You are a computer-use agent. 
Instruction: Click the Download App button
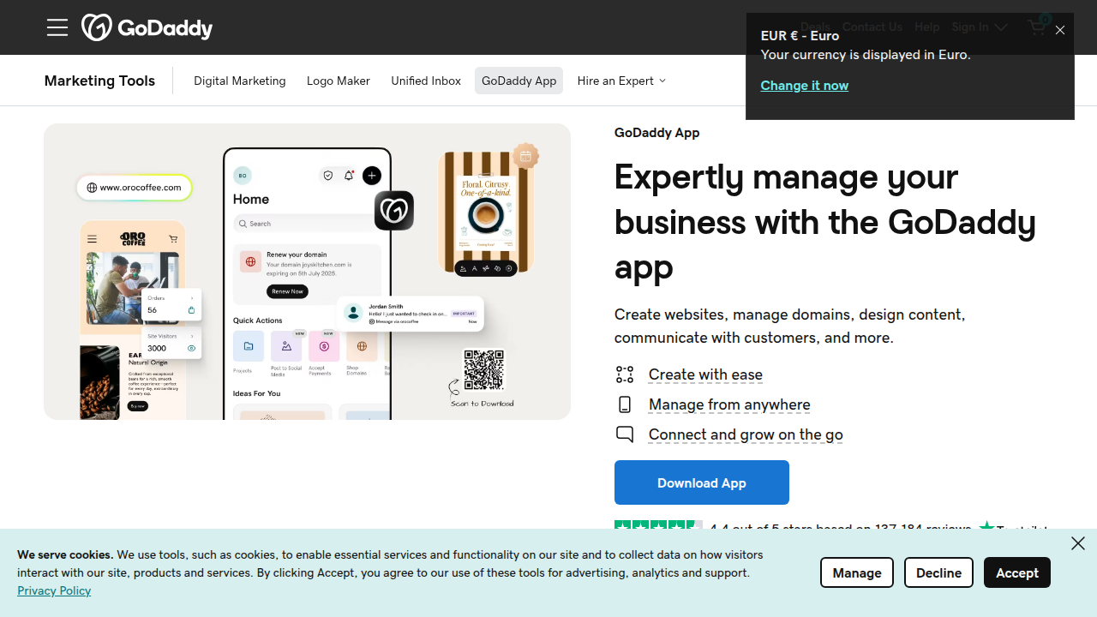pyautogui.click(x=701, y=482)
